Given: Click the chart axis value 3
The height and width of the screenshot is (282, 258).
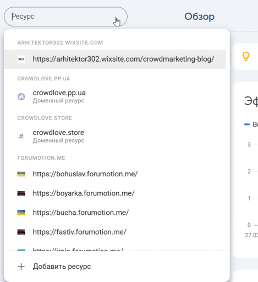Looking at the screenshot, I should tap(249, 145).
